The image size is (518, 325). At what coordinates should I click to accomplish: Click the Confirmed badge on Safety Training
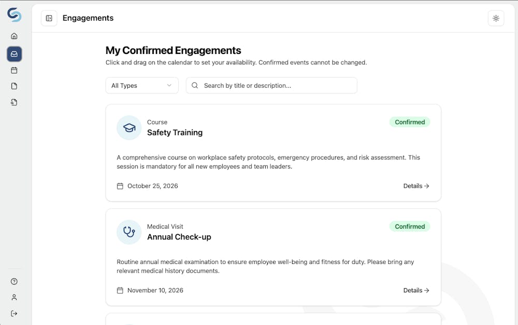410,122
